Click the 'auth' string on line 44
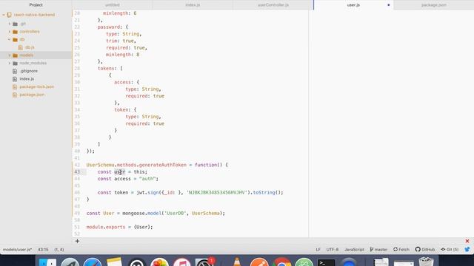474x266 pixels. 147,179
